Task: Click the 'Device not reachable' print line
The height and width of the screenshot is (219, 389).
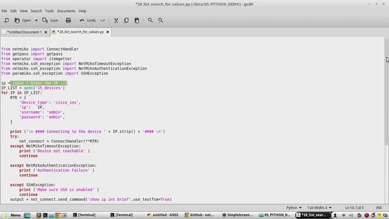Action: point(55,151)
